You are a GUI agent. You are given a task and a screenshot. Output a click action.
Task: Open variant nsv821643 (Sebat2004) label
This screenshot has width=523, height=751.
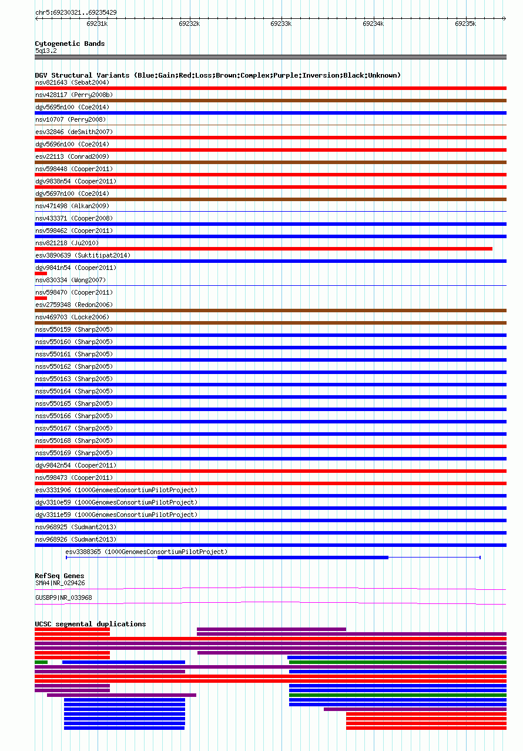pyautogui.click(x=72, y=82)
